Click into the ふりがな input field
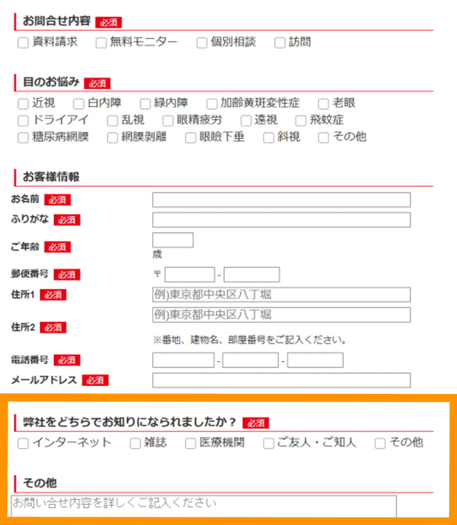Image resolution: width=457 pixels, height=525 pixels. click(281, 220)
